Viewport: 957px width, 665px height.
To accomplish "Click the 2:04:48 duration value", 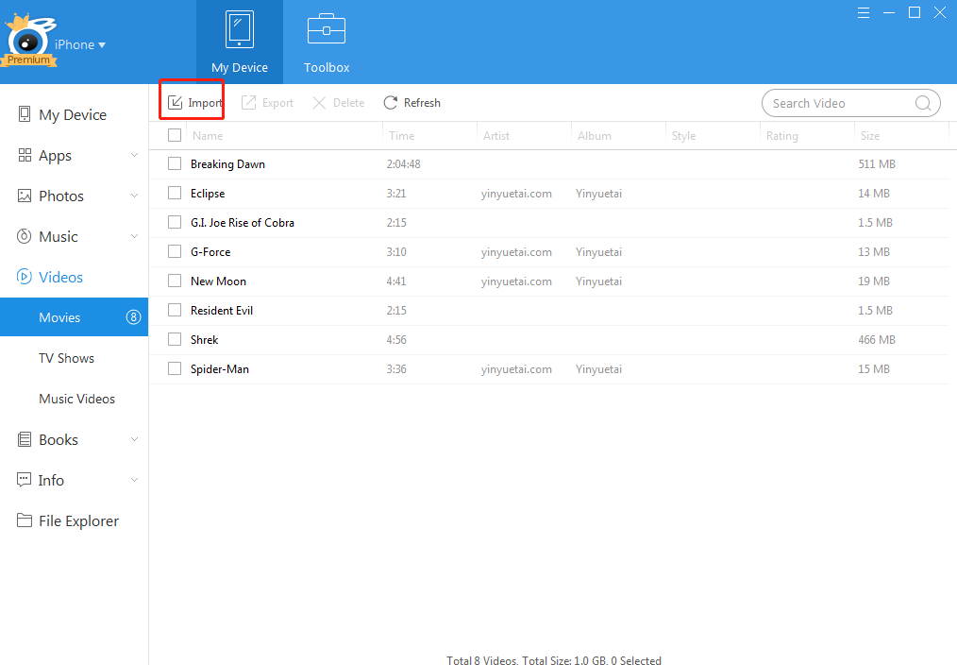I will point(403,164).
